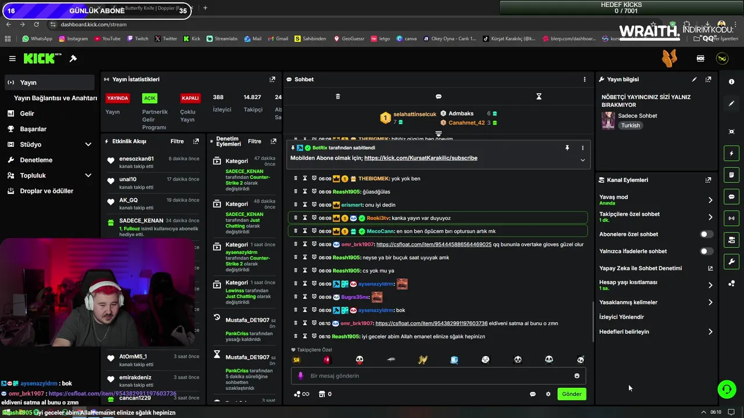
Task: Expand Hesap yaşı kısıtlaması settings
Action: (710, 285)
